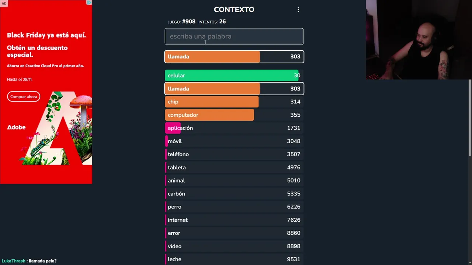Image resolution: width=472 pixels, height=265 pixels.
Task: Open the three-dot options menu
Action: (x=298, y=10)
